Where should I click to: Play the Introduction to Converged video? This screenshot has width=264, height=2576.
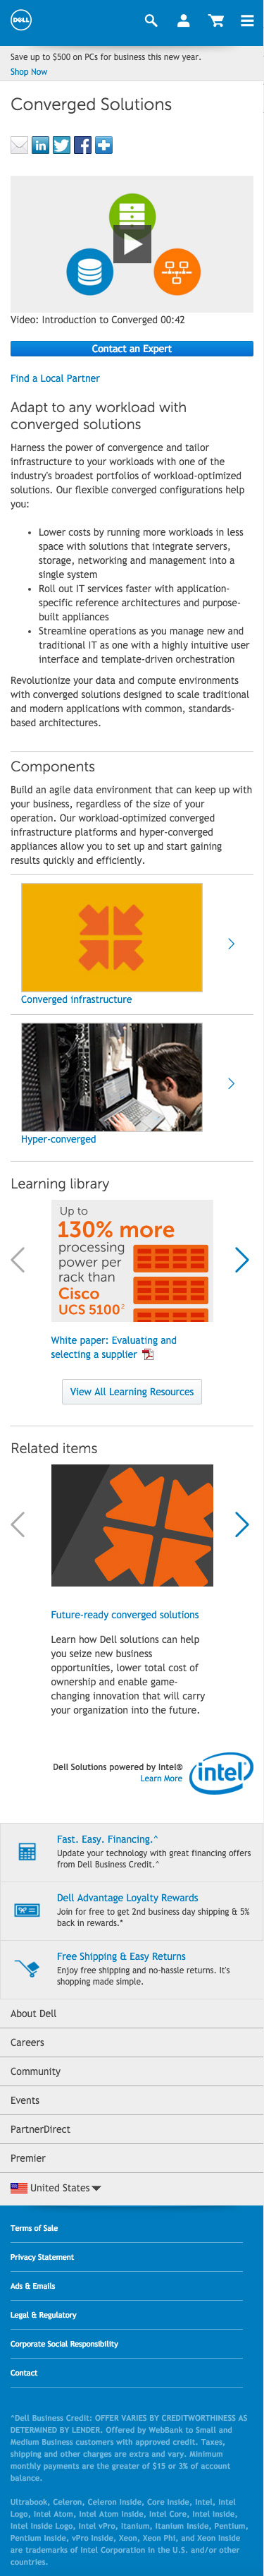point(132,244)
